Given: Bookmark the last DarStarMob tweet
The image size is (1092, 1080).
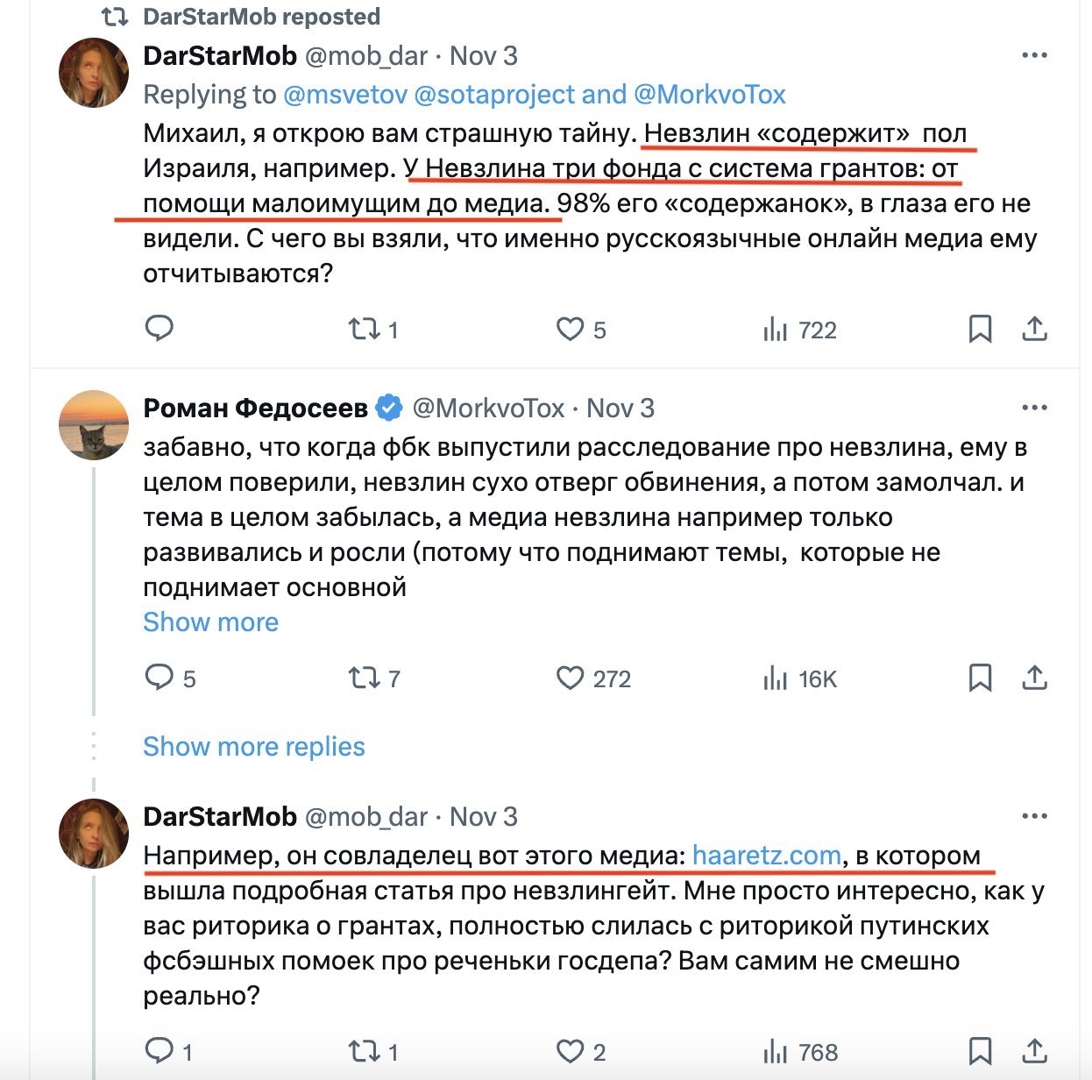Looking at the screenshot, I should 980,1051.
